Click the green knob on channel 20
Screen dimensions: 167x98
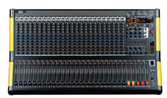coord(105,53)
